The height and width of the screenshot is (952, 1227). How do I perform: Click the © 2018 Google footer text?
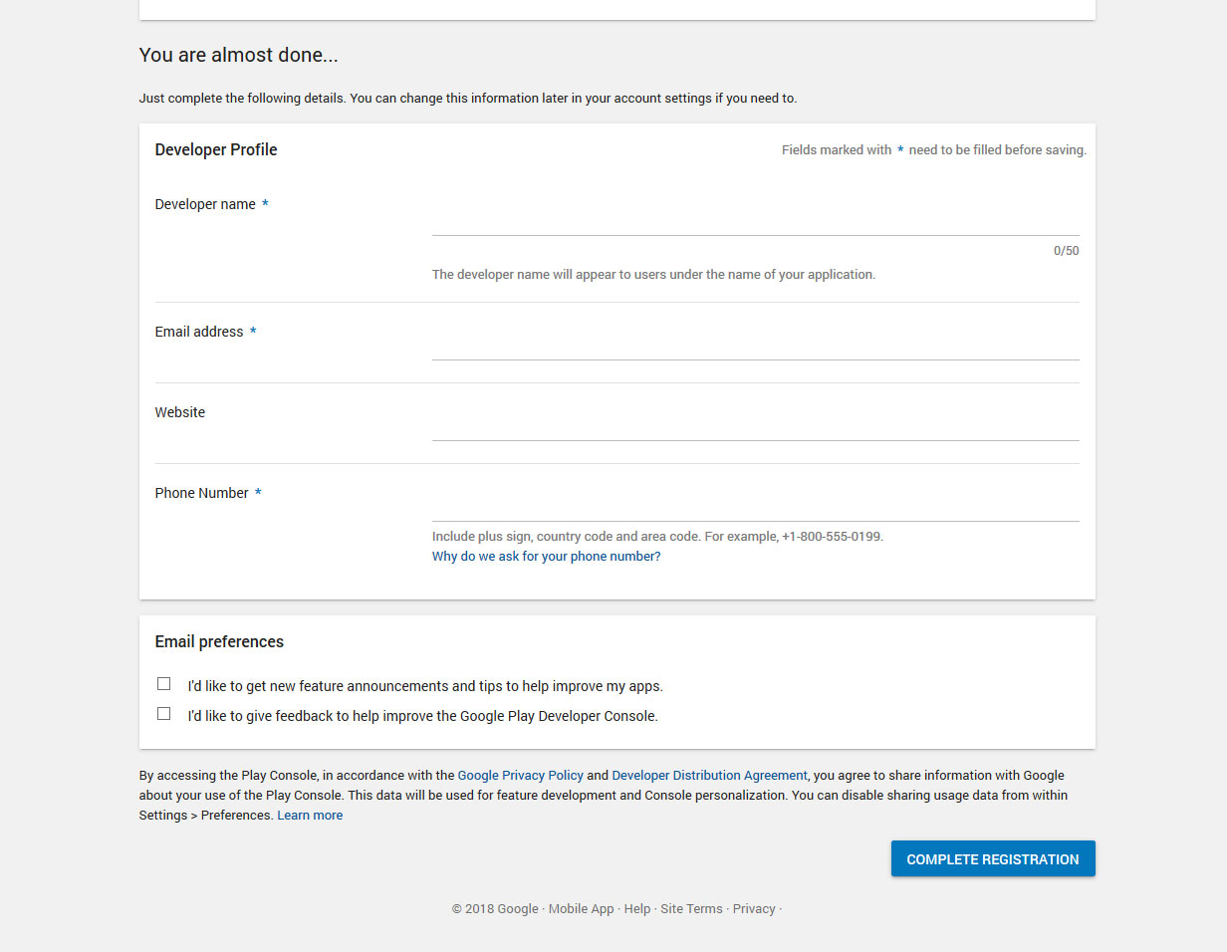pos(494,909)
